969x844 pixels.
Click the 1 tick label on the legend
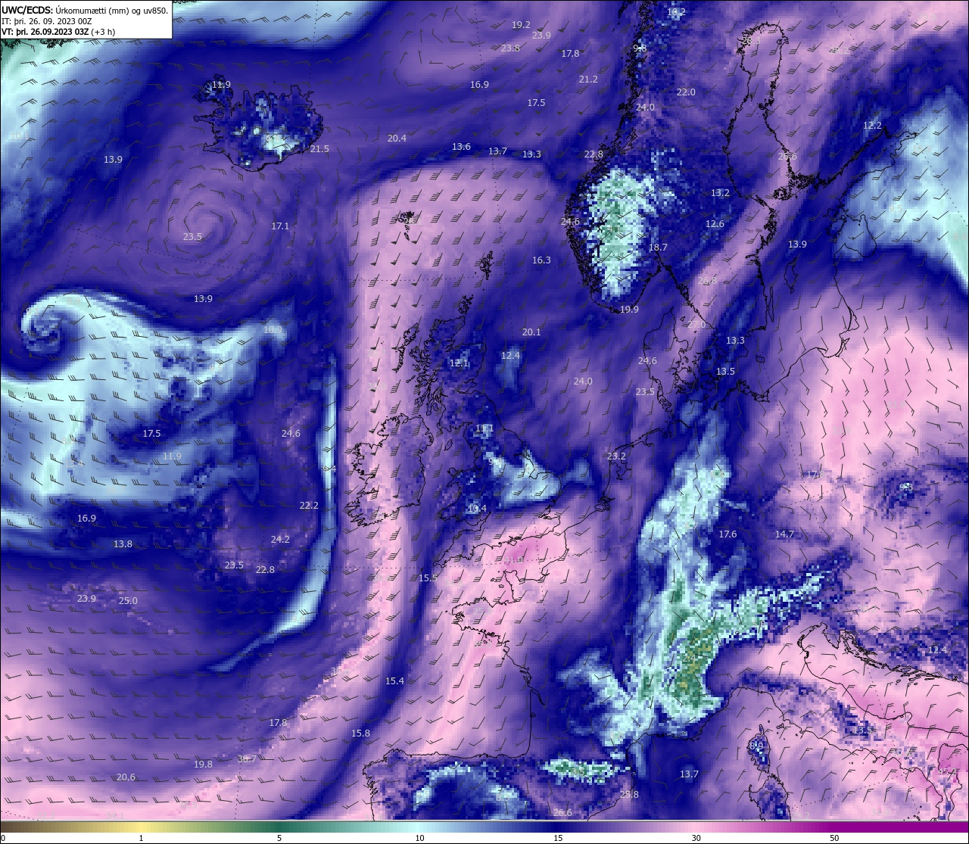coord(141,838)
